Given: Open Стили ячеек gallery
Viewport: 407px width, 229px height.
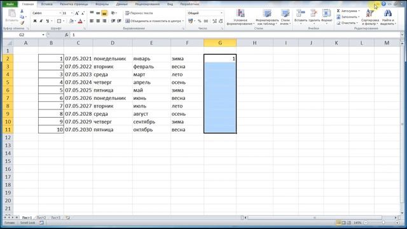Looking at the screenshot, I should 285,17.
